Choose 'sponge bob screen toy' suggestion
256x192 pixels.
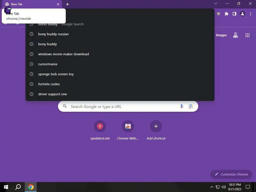[120, 74]
